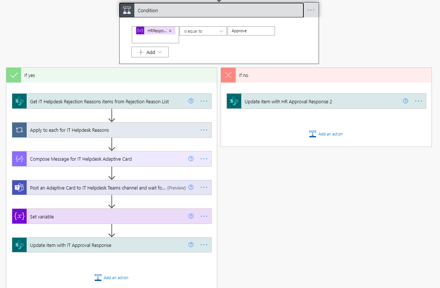Open help for Update item with IT Approval Response

(191, 244)
